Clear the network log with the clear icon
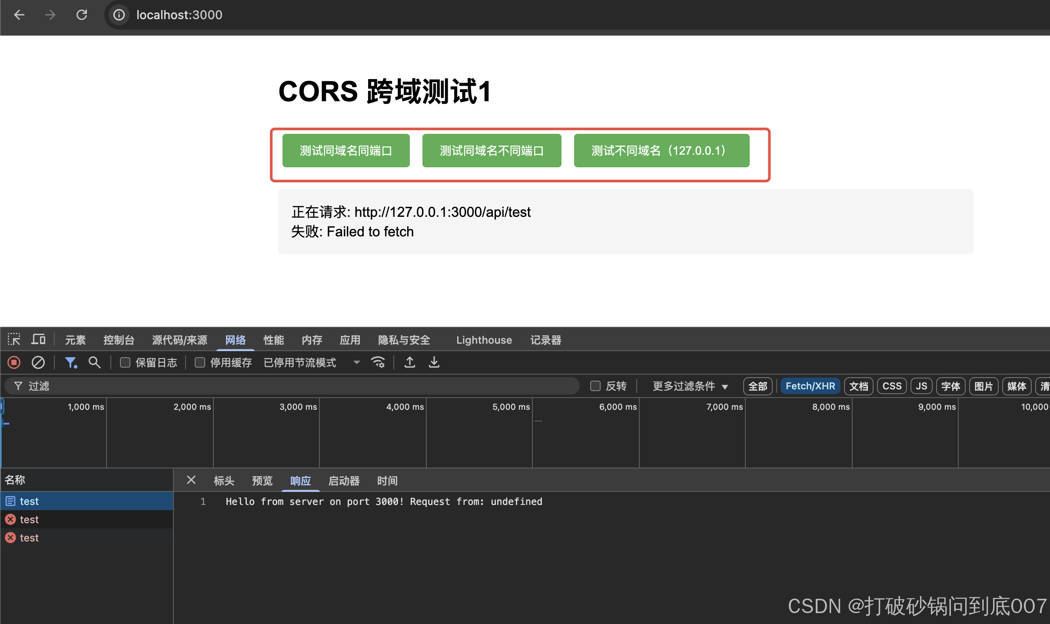This screenshot has width=1050, height=624. pos(38,362)
